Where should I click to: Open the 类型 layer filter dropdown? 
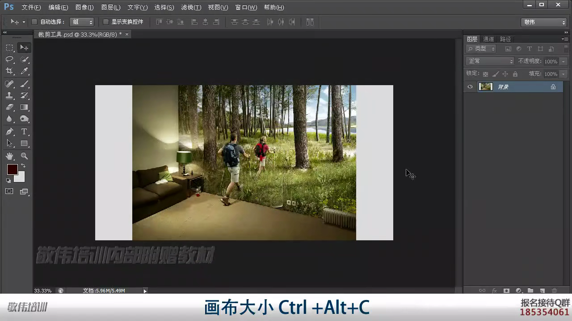[481, 49]
